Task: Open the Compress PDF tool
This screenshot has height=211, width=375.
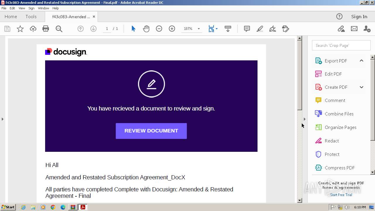Action: [340, 168]
